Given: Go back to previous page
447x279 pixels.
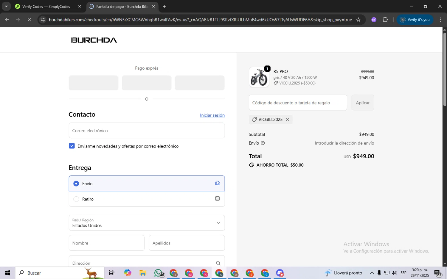Looking at the screenshot, I should pyautogui.click(x=7, y=20).
